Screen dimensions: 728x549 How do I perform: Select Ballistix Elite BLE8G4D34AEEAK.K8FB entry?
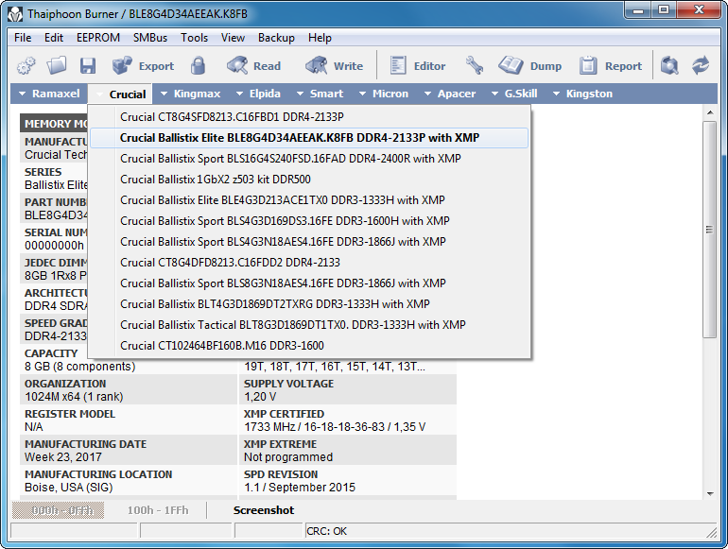(x=309, y=138)
